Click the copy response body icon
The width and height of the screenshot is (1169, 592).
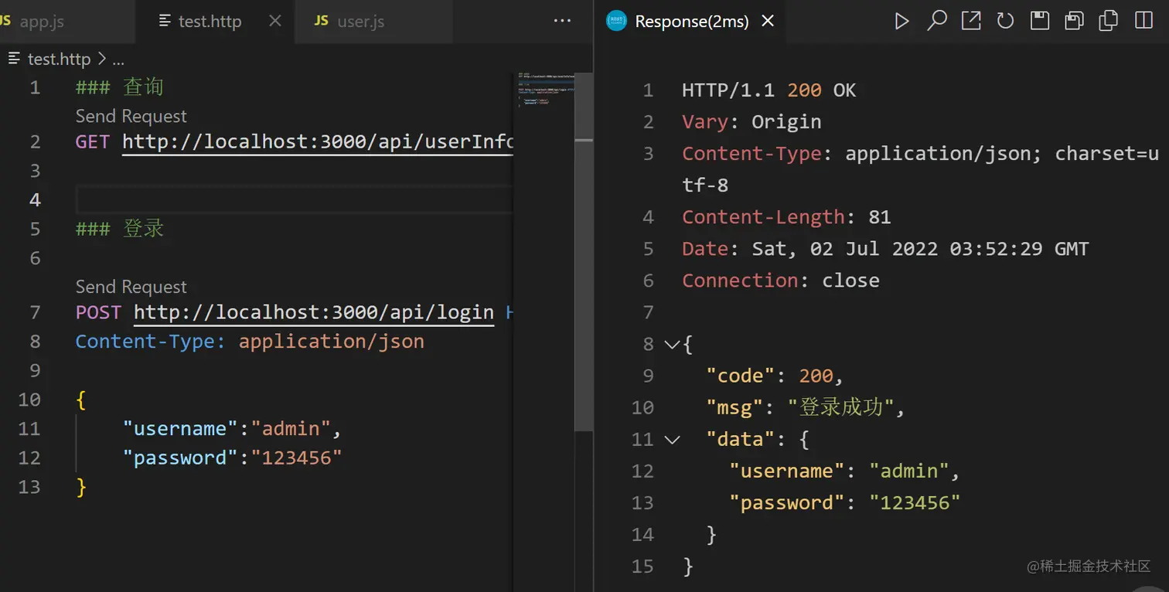point(1109,21)
